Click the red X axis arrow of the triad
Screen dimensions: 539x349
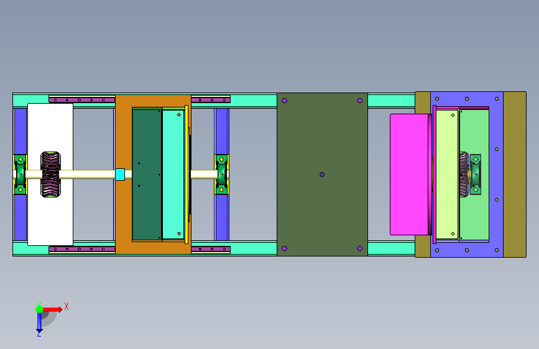pyautogui.click(x=53, y=309)
